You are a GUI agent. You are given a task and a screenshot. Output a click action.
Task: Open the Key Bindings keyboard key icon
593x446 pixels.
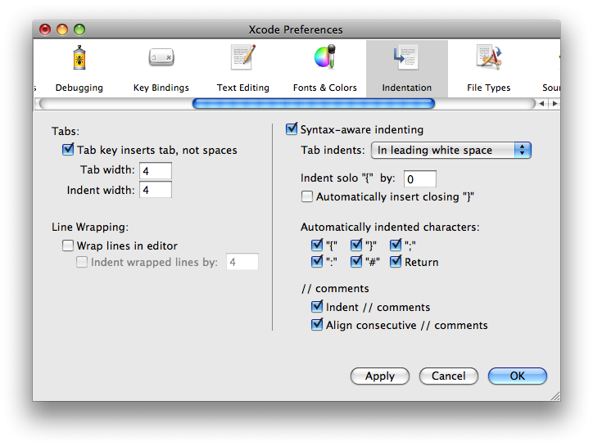point(161,57)
